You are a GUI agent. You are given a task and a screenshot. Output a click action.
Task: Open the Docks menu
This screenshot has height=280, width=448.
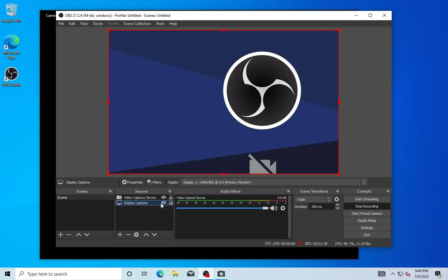point(98,24)
